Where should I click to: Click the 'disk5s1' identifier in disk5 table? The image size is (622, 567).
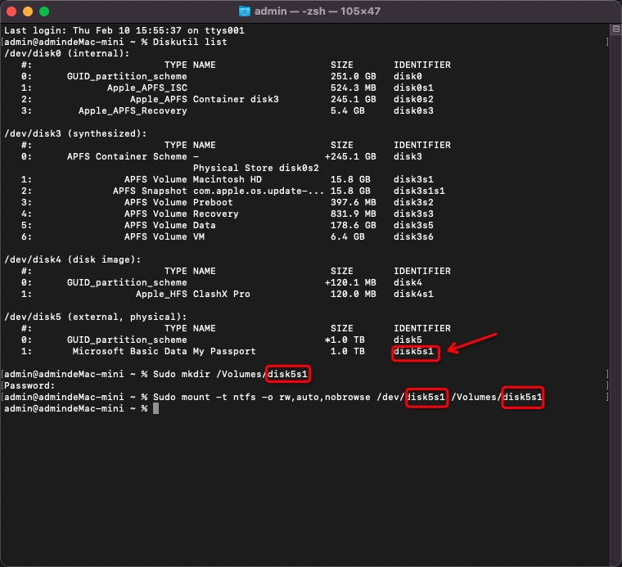point(413,352)
